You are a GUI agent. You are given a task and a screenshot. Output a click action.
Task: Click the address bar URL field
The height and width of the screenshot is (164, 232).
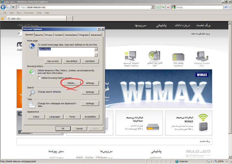83,7
